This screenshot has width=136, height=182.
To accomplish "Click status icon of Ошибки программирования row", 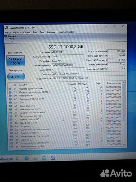I will (11, 130).
